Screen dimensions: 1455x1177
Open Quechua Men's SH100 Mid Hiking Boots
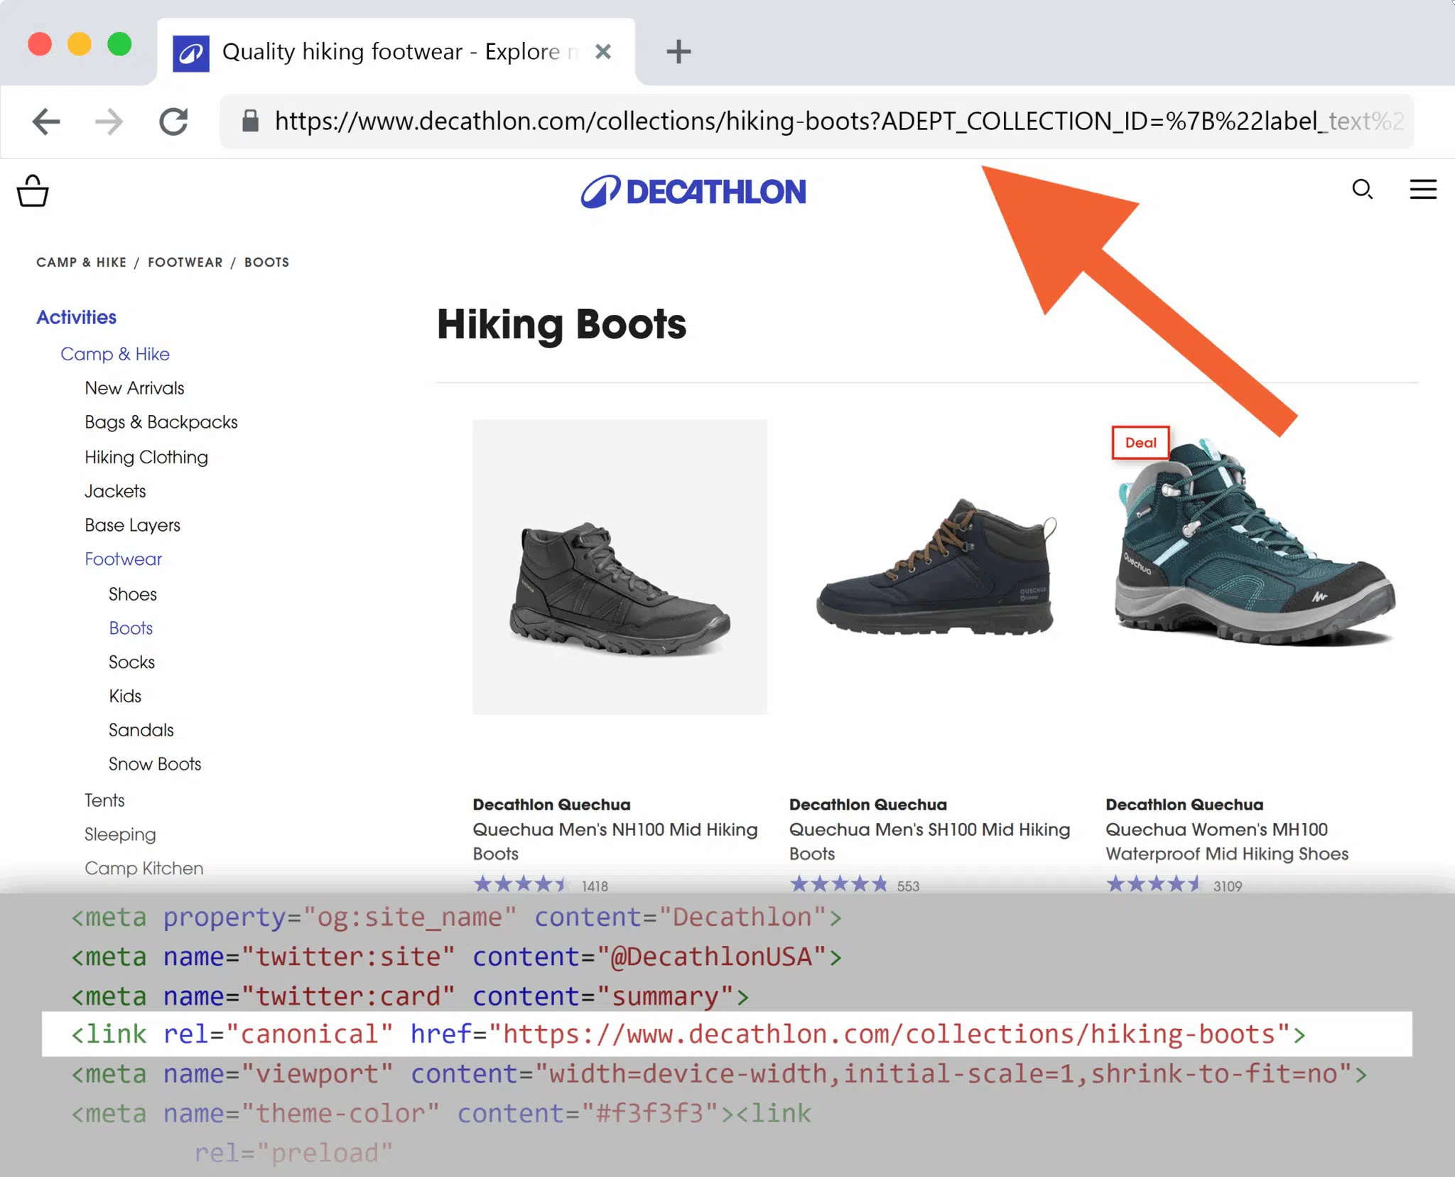pos(929,842)
